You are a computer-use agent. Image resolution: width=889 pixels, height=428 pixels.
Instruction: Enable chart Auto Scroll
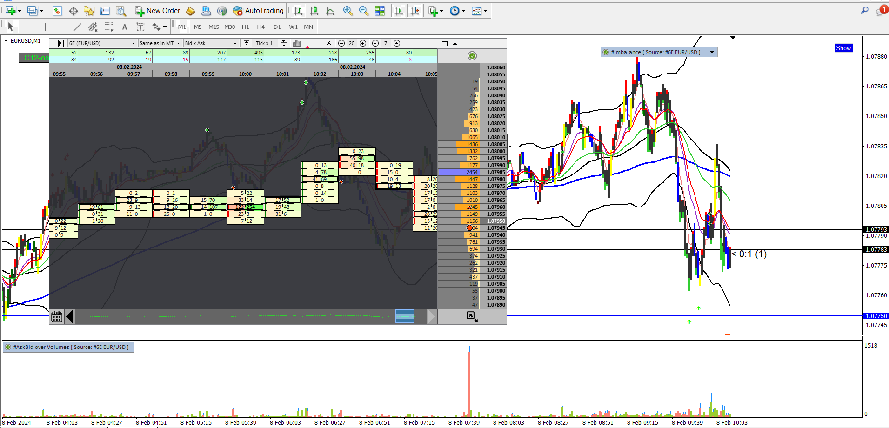(399, 11)
